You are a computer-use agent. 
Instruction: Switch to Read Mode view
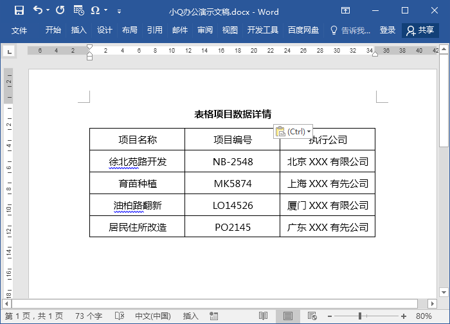click(263, 316)
